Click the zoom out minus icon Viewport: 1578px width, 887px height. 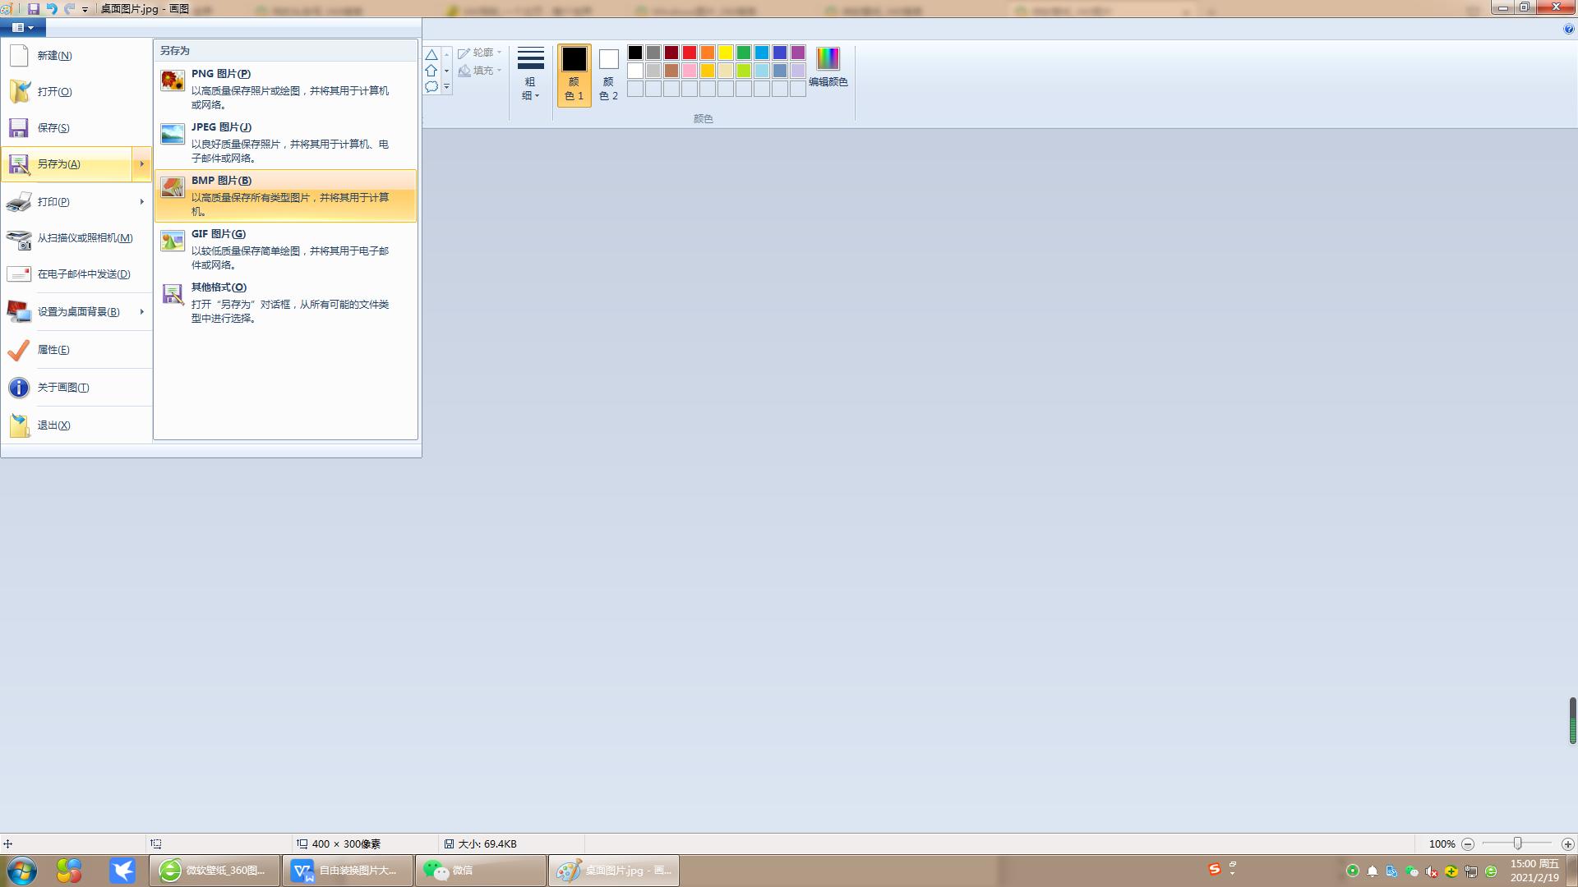coord(1468,843)
